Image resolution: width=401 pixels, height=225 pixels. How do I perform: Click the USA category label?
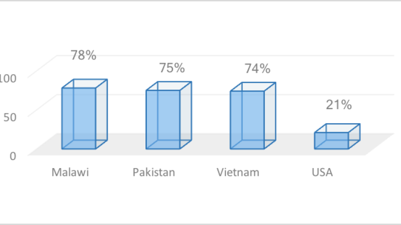click(x=322, y=172)
